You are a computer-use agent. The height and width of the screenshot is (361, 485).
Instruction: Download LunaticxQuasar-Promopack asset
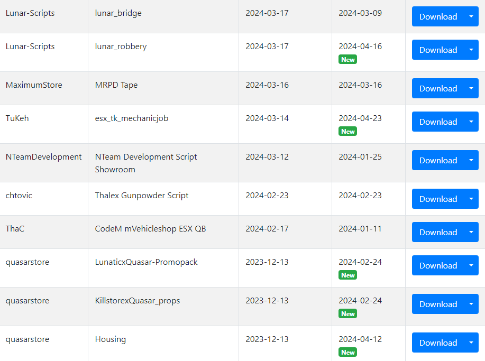pos(438,265)
